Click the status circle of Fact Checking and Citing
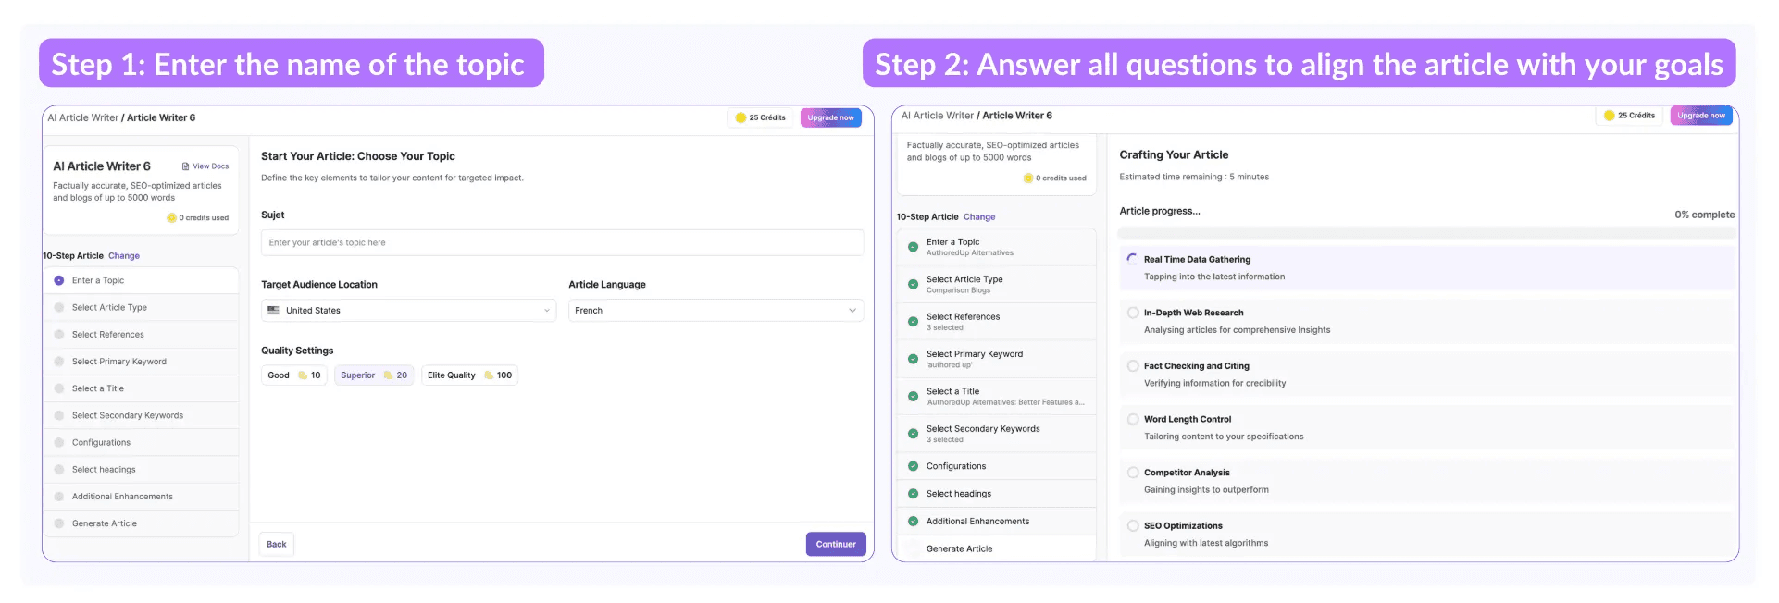This screenshot has width=1779, height=603. (x=1133, y=366)
